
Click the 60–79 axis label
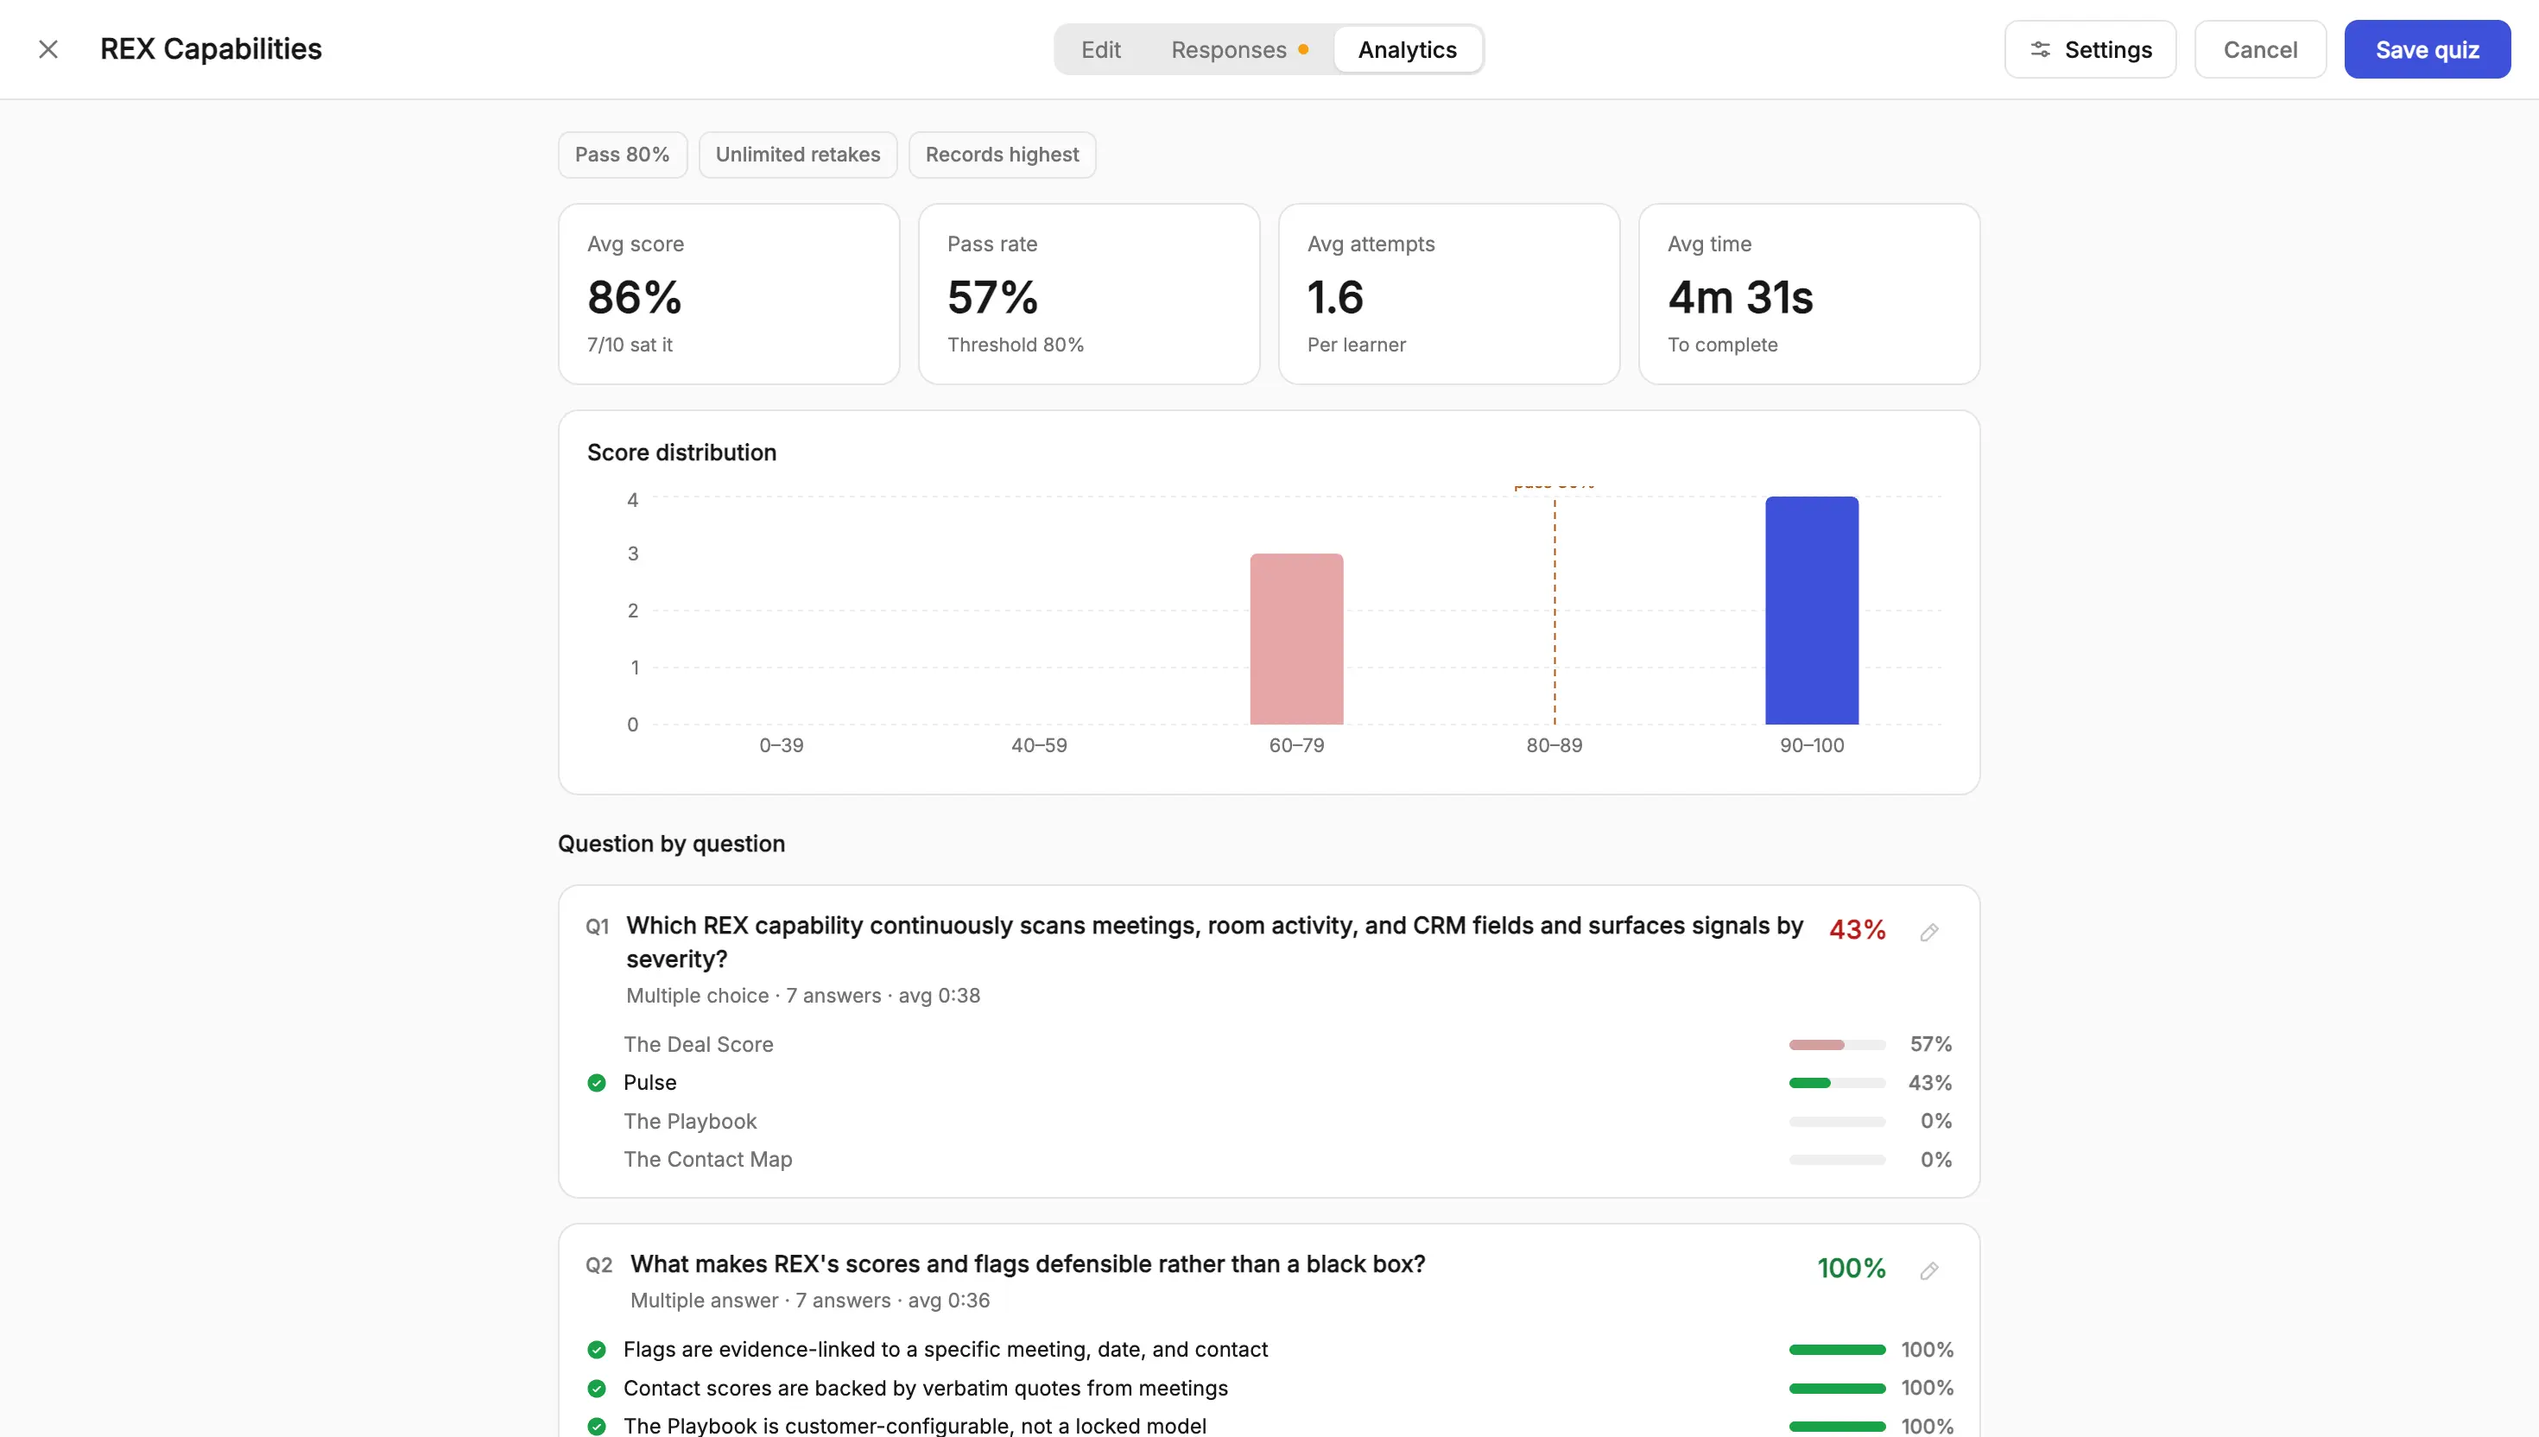click(x=1296, y=745)
